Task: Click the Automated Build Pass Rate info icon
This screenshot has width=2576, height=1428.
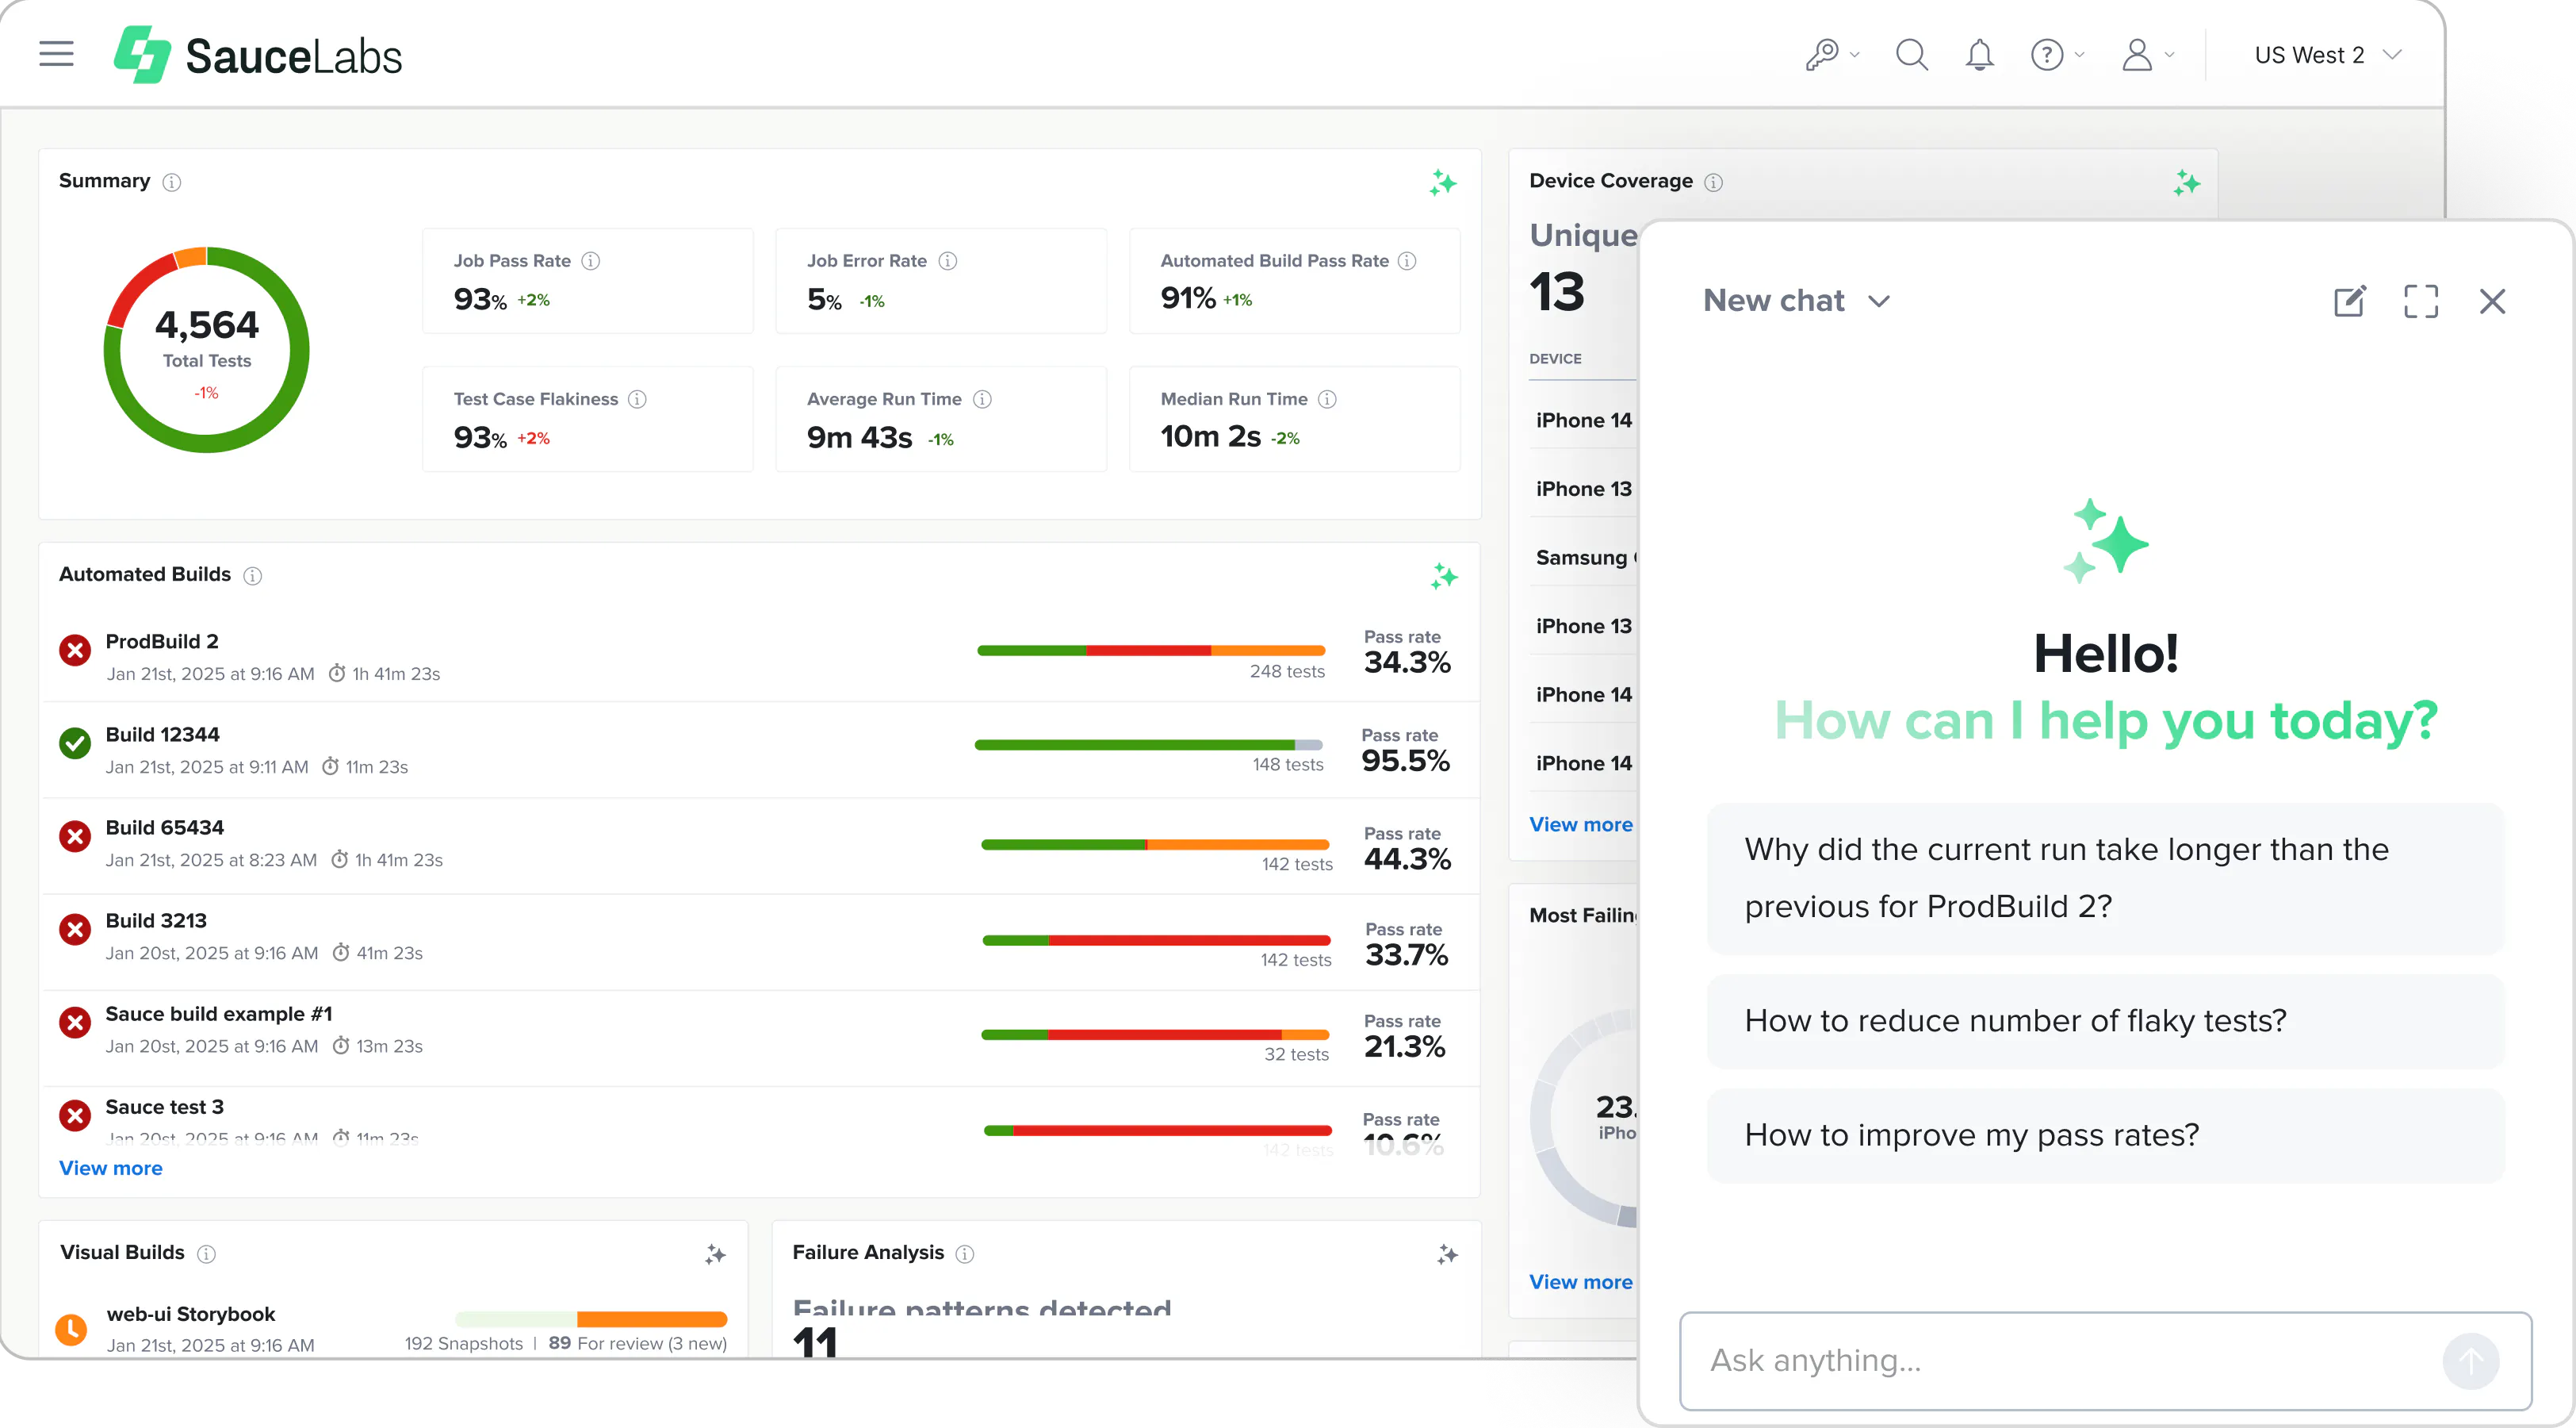Action: pyautogui.click(x=1407, y=261)
